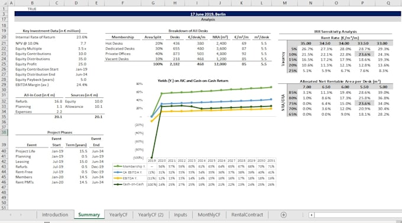
Task: Click the chart title 'Yields on AIC and Cash-on-Cash Return'
Action: pyautogui.click(x=193, y=81)
